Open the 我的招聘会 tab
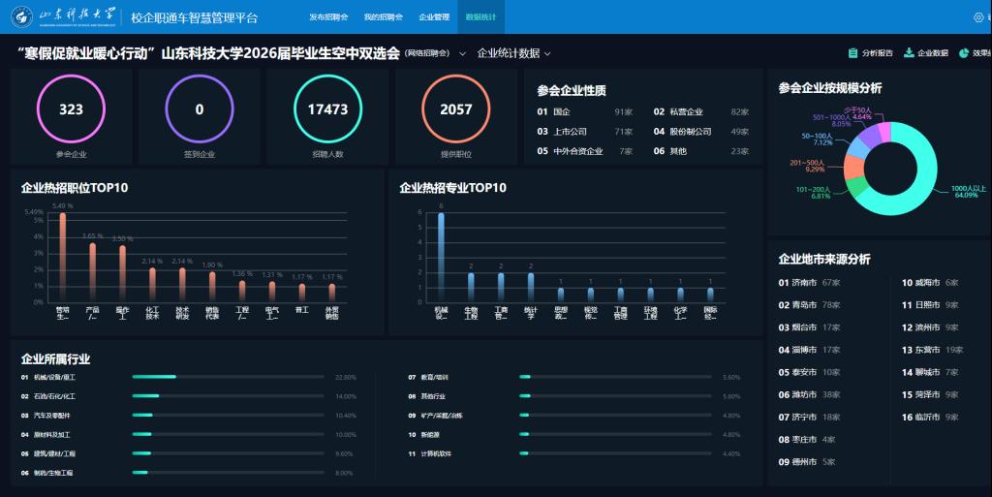The image size is (992, 497). 383,17
